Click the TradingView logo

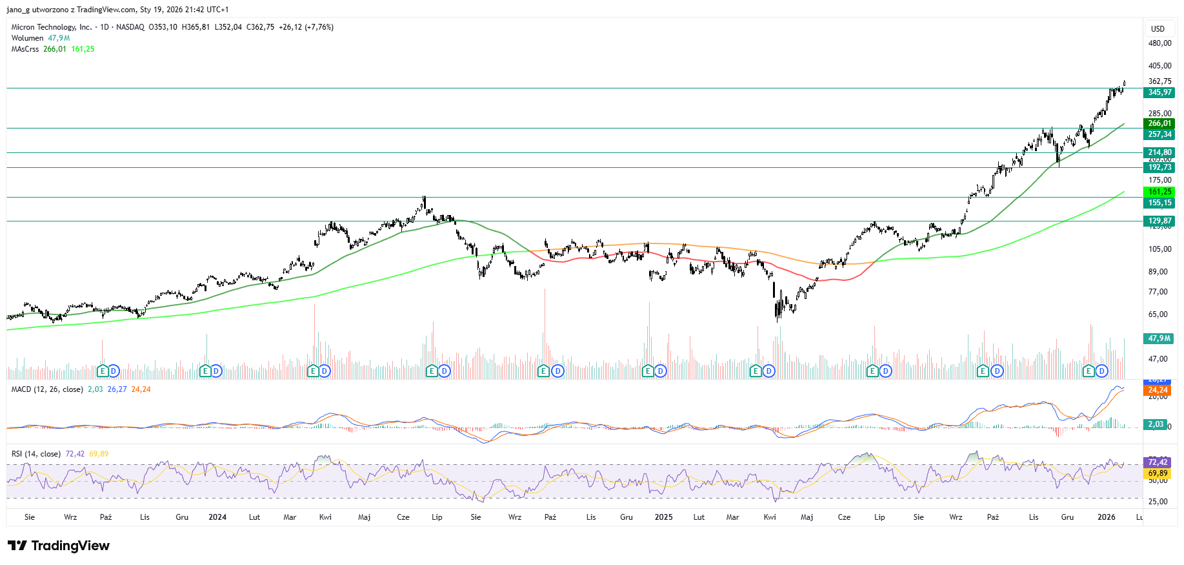pyautogui.click(x=59, y=546)
